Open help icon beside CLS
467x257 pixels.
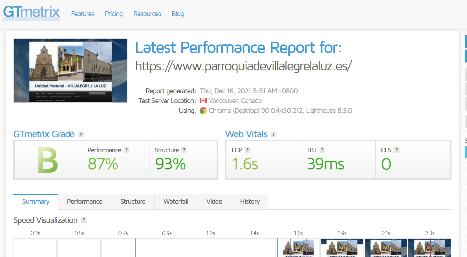pyautogui.click(x=397, y=150)
